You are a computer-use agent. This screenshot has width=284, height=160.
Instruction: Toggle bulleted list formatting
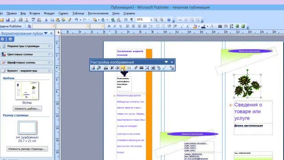(164, 26)
